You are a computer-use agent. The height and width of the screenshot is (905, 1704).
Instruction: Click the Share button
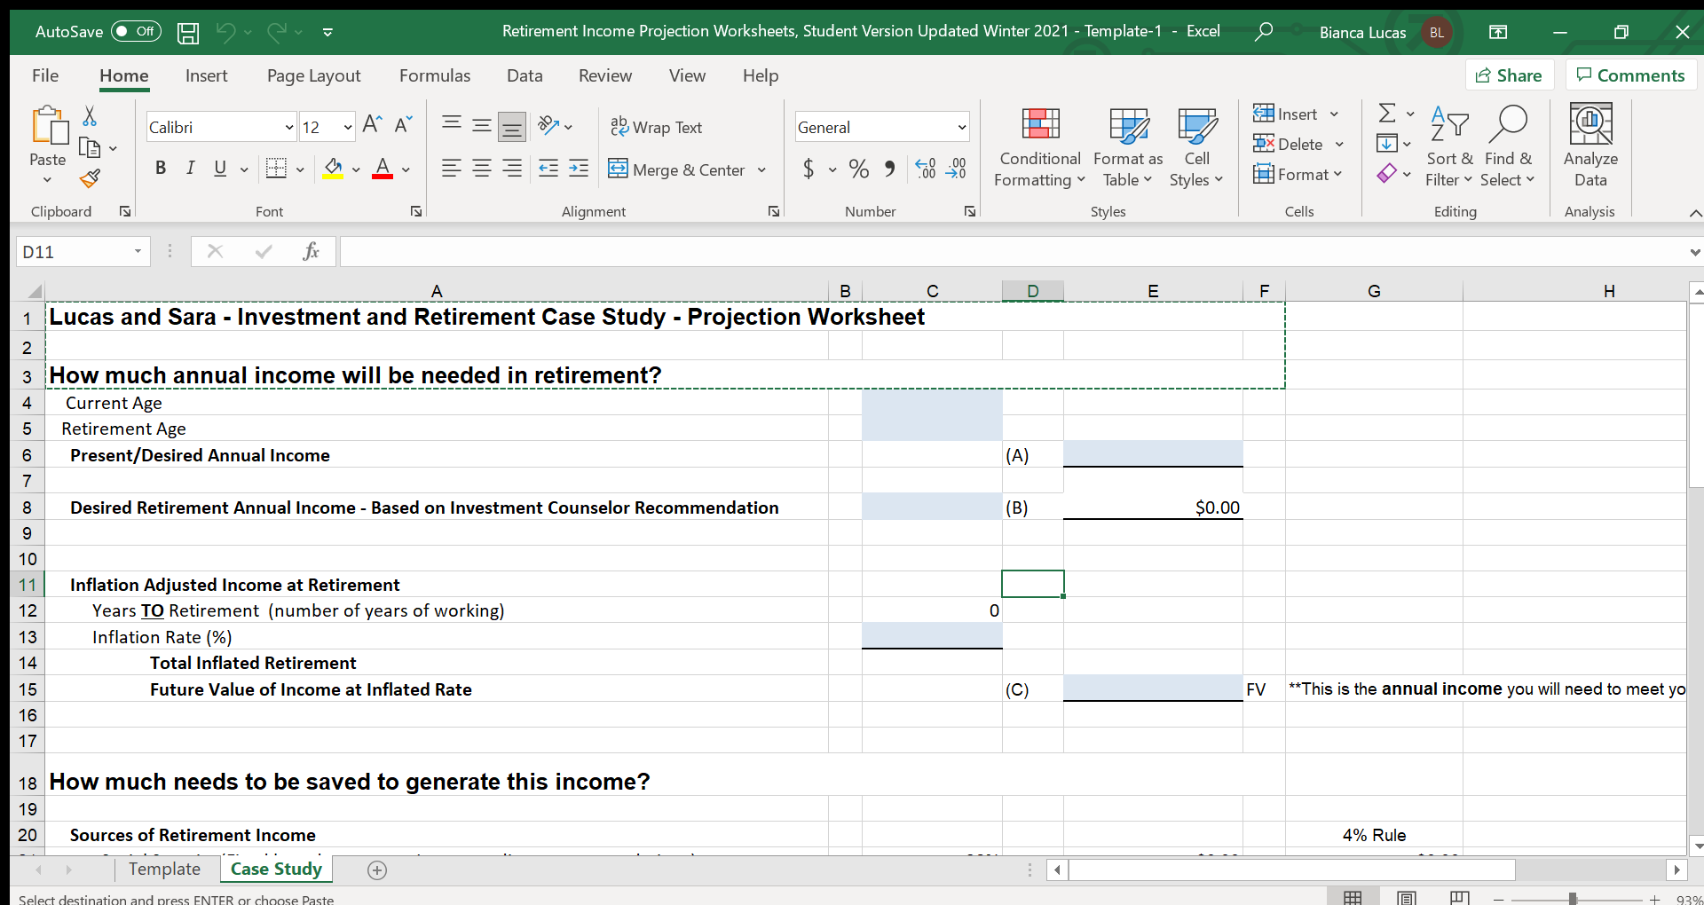(1509, 76)
